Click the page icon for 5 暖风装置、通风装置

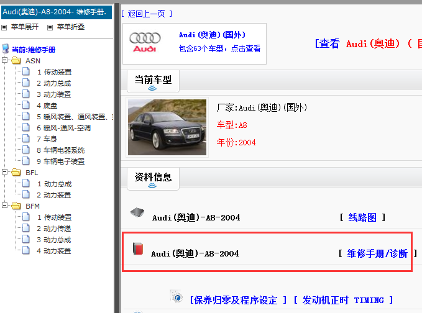(x=26, y=116)
